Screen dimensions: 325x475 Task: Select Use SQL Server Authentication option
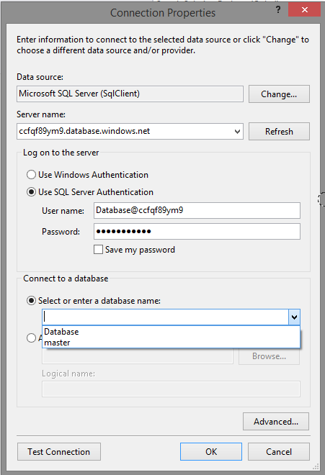pos(31,192)
